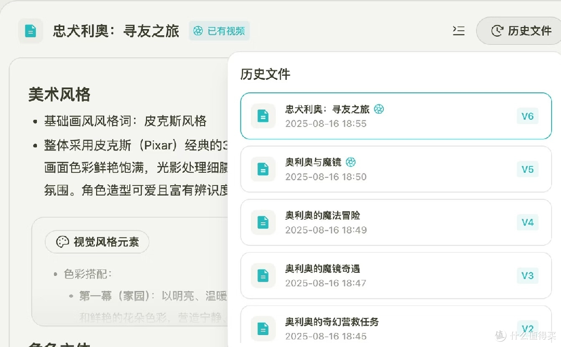Click the 美术风格 heading
This screenshot has width=561, height=347.
(59, 95)
